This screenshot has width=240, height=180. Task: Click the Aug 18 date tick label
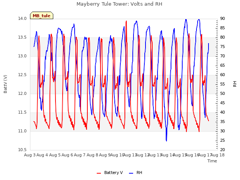coord(217,155)
